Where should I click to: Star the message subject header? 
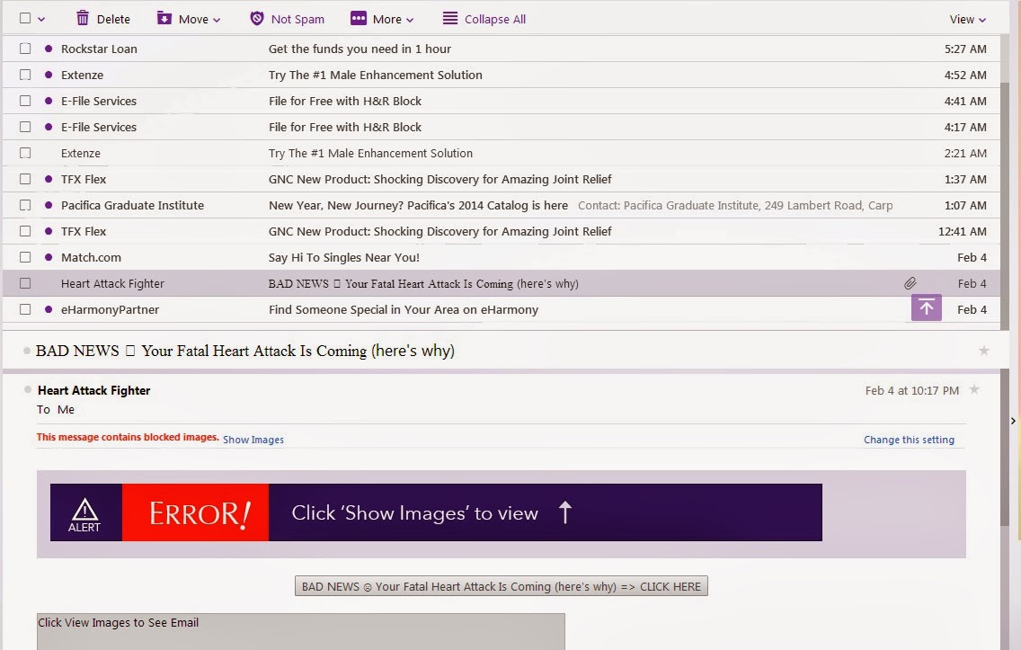pyautogui.click(x=984, y=351)
